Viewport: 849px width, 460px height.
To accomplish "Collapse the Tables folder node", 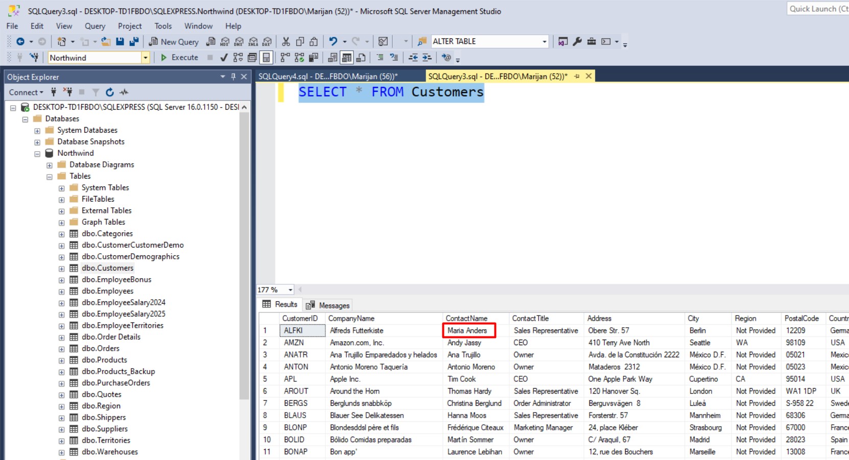I will coord(50,177).
